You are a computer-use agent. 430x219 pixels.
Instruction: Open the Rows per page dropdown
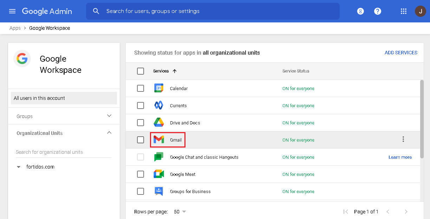(180, 212)
